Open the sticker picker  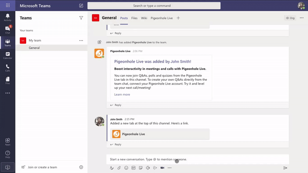141,168
